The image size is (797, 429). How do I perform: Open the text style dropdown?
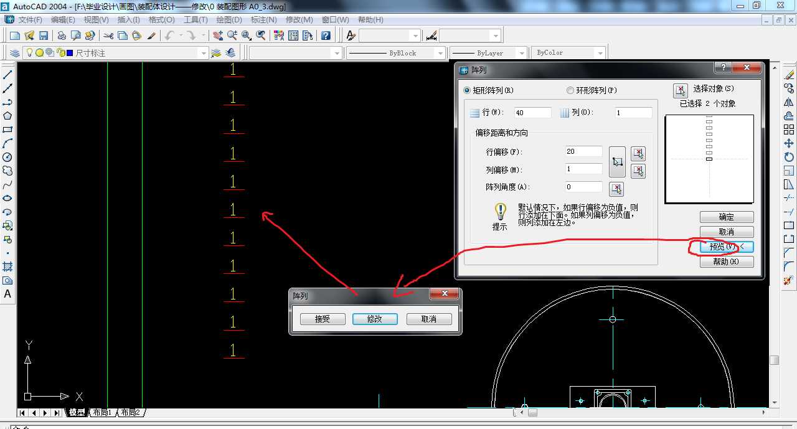click(415, 35)
